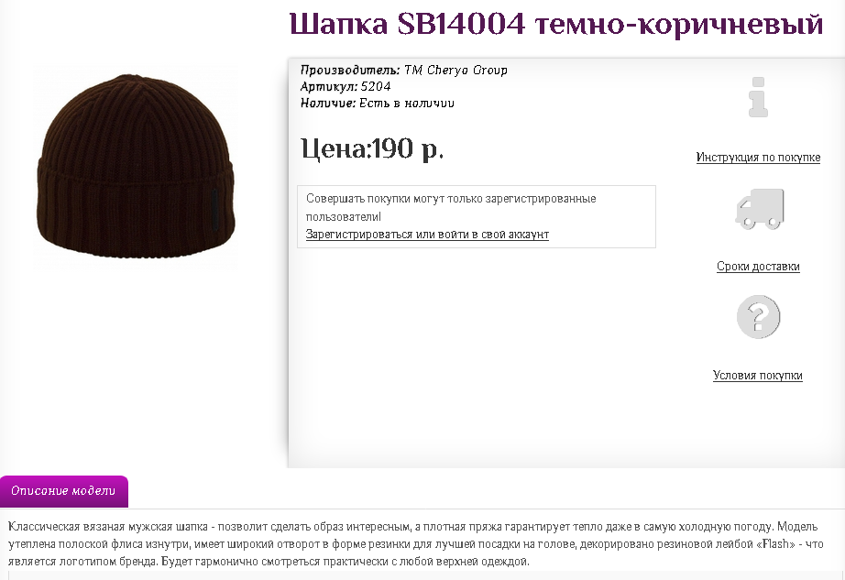Click the TM Cheryo Group manufacturer name
This screenshot has height=580, width=845.
(455, 70)
